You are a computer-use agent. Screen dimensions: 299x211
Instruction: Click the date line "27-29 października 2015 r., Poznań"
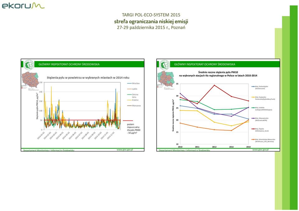point(151,27)
